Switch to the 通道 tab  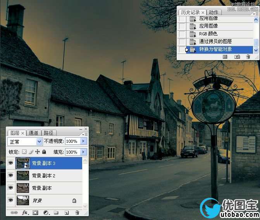[x=34, y=133]
